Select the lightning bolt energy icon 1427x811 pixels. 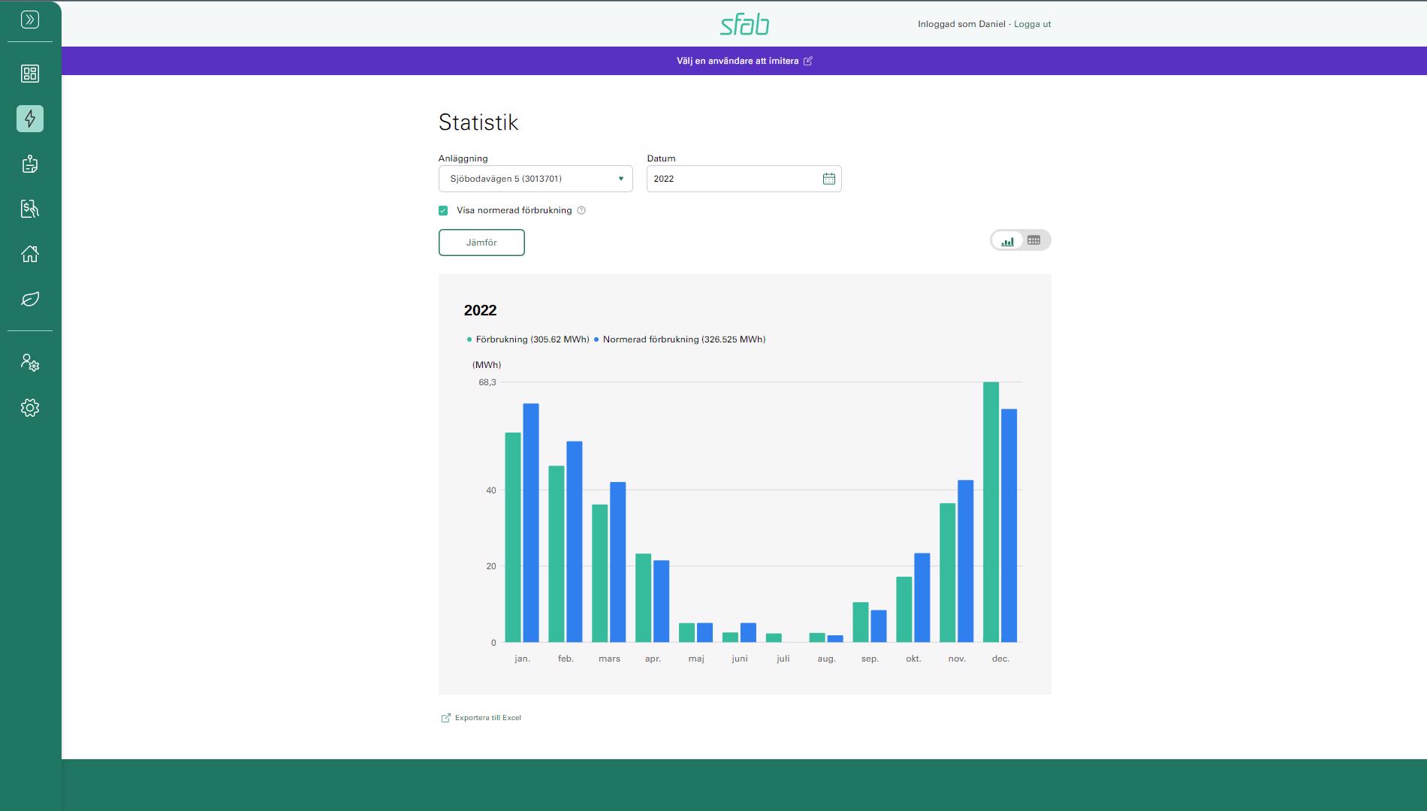pos(30,119)
